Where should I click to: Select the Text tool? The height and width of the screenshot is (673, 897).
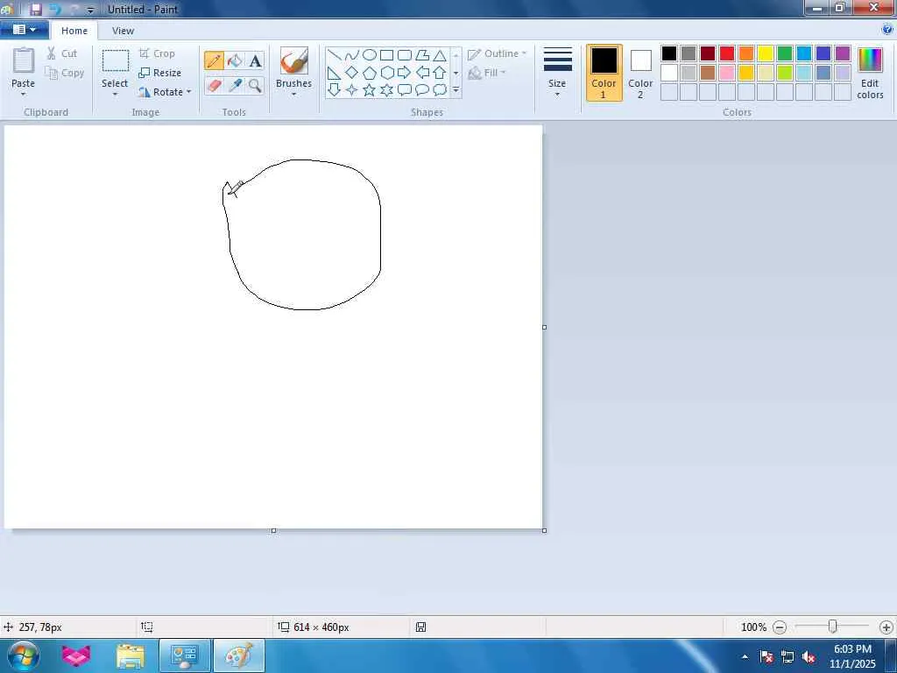[x=255, y=60]
